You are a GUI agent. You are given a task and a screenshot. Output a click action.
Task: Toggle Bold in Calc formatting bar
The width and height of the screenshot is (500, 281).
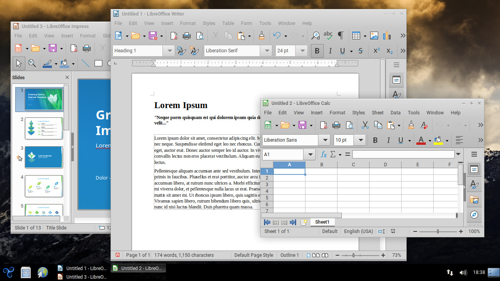(375, 140)
